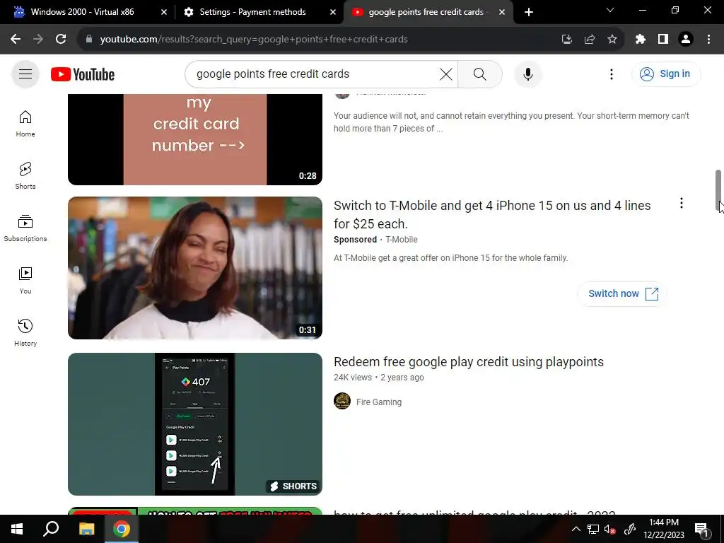Open options for the T-Mobile ad
The image size is (724, 543).
pyautogui.click(x=681, y=203)
